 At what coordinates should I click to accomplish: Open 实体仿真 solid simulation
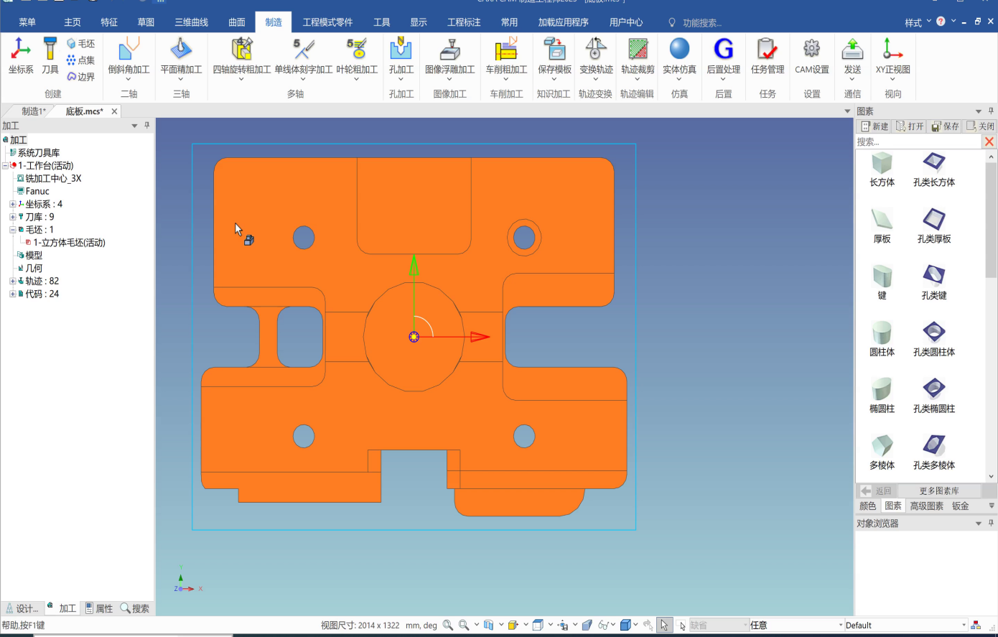click(x=679, y=56)
